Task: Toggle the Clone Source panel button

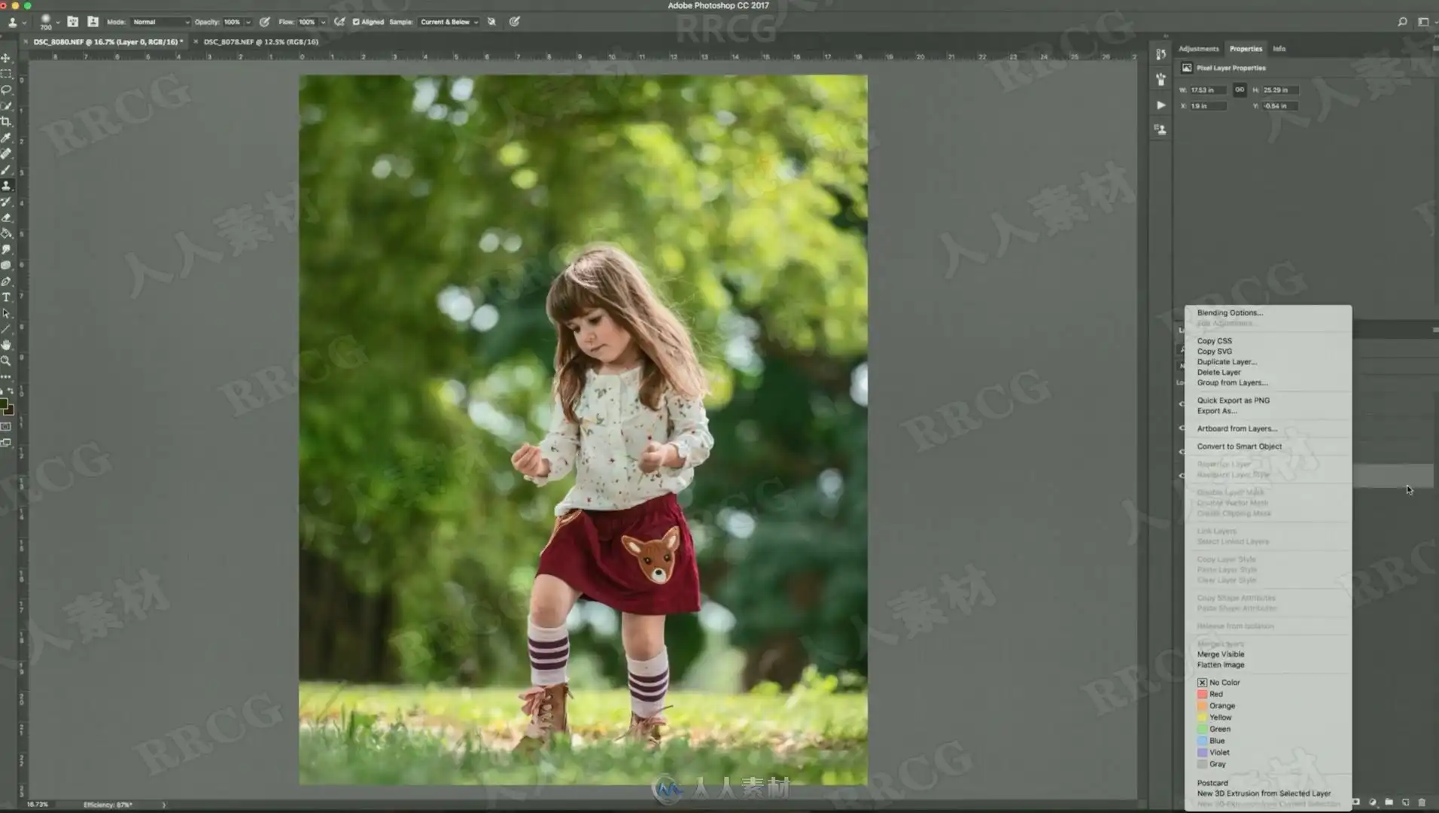Action: (93, 22)
